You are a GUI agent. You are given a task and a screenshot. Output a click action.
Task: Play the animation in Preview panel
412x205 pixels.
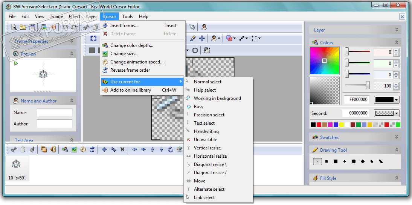coord(16,63)
